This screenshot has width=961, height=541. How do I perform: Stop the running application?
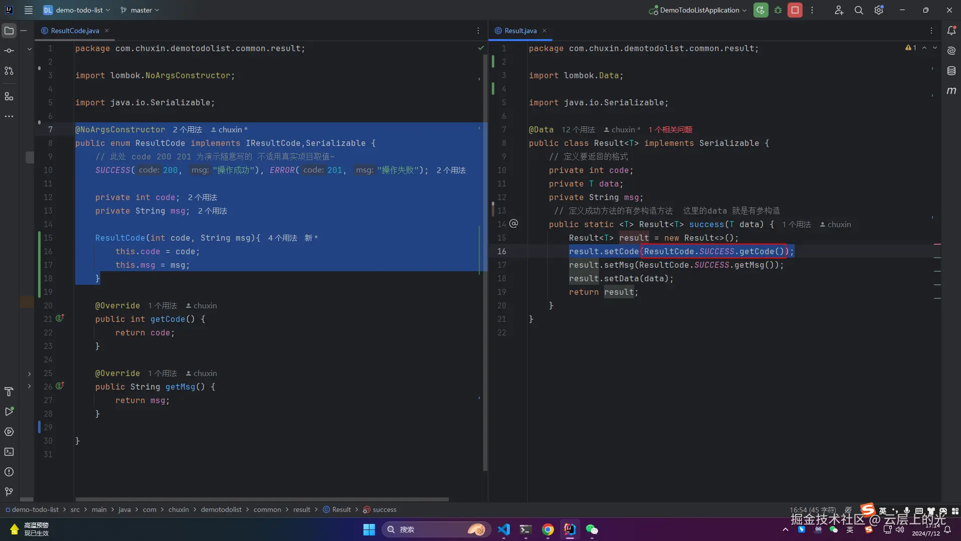(795, 10)
